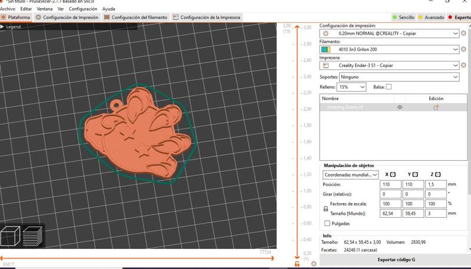
Task: Select Experto mode
Action: click(459, 18)
